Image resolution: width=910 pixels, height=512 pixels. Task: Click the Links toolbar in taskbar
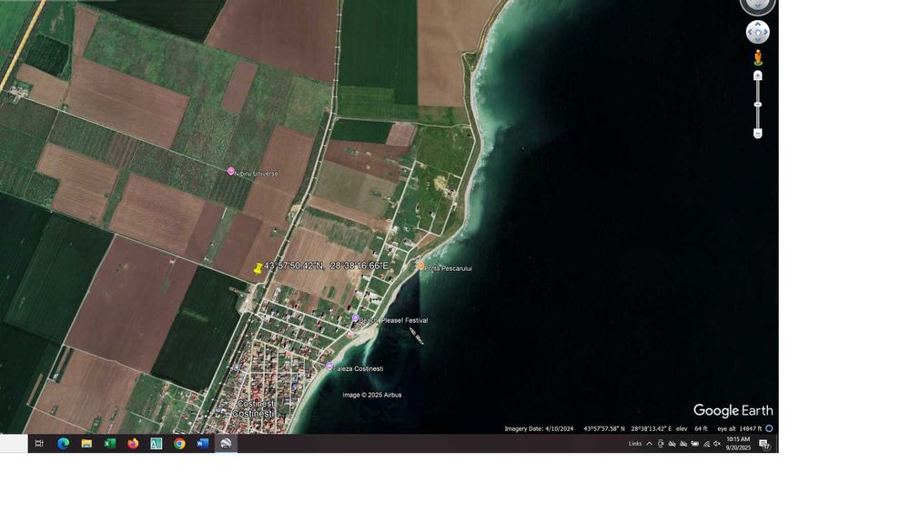coord(635,444)
